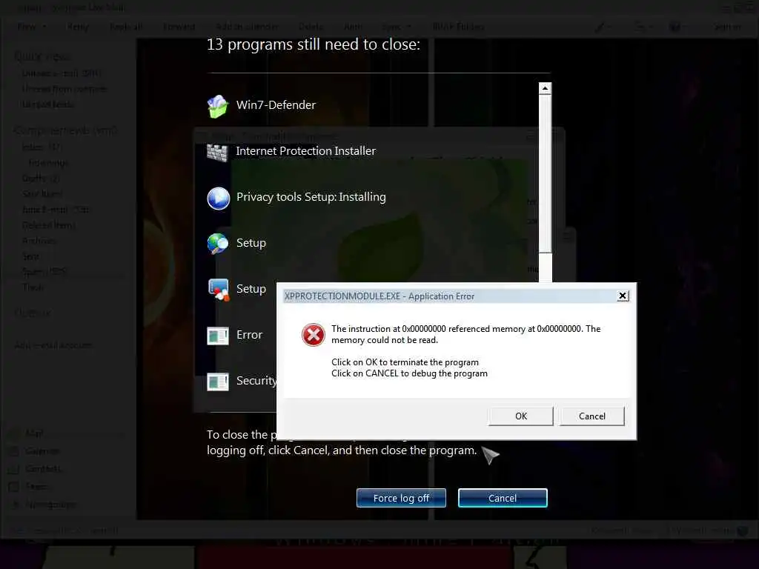Click New in Windows Live Mail toolbar
Viewport: 759px width, 569px height.
coord(27,27)
